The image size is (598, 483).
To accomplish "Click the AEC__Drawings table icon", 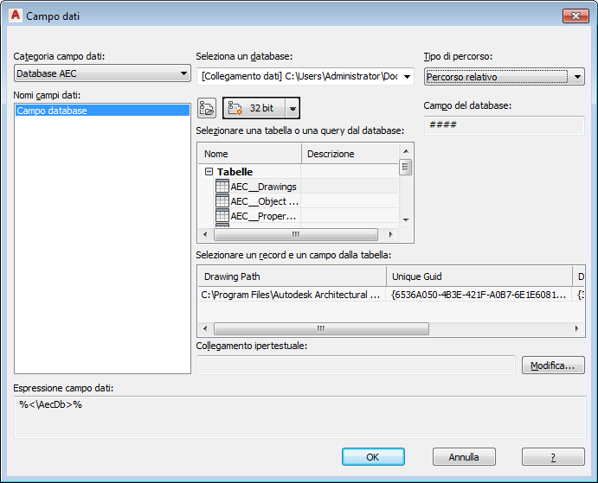I will point(222,187).
